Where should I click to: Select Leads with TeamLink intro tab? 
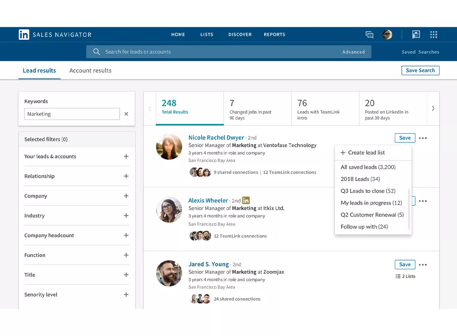pos(325,109)
